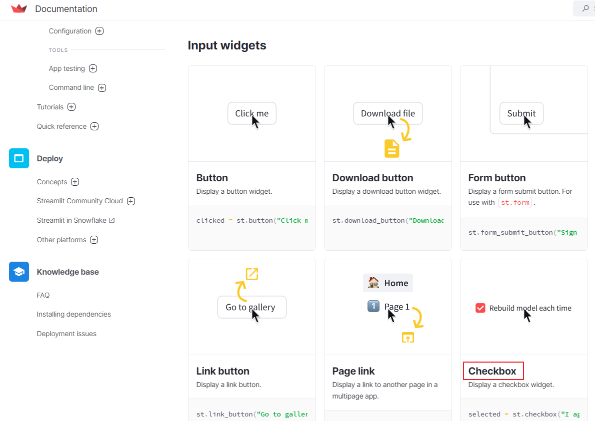Click the st.download_button code snippet
The height and width of the screenshot is (421, 595).
tap(388, 220)
